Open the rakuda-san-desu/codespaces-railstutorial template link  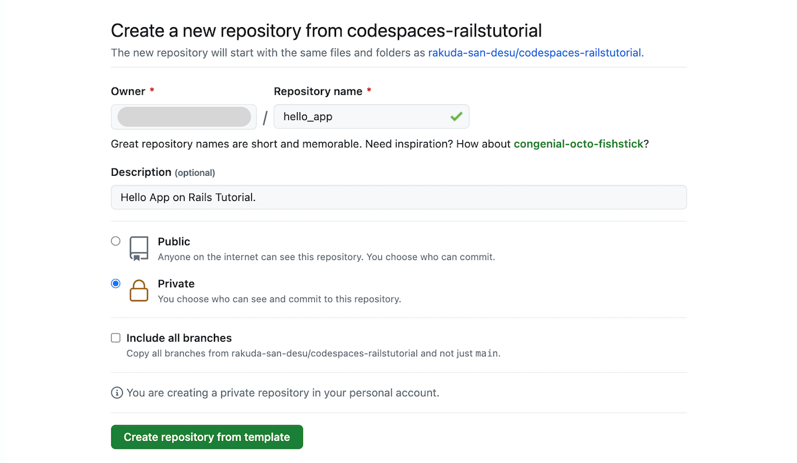tap(535, 52)
